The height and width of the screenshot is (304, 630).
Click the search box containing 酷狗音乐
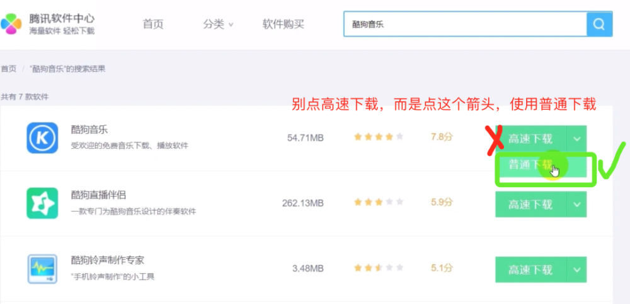point(466,24)
